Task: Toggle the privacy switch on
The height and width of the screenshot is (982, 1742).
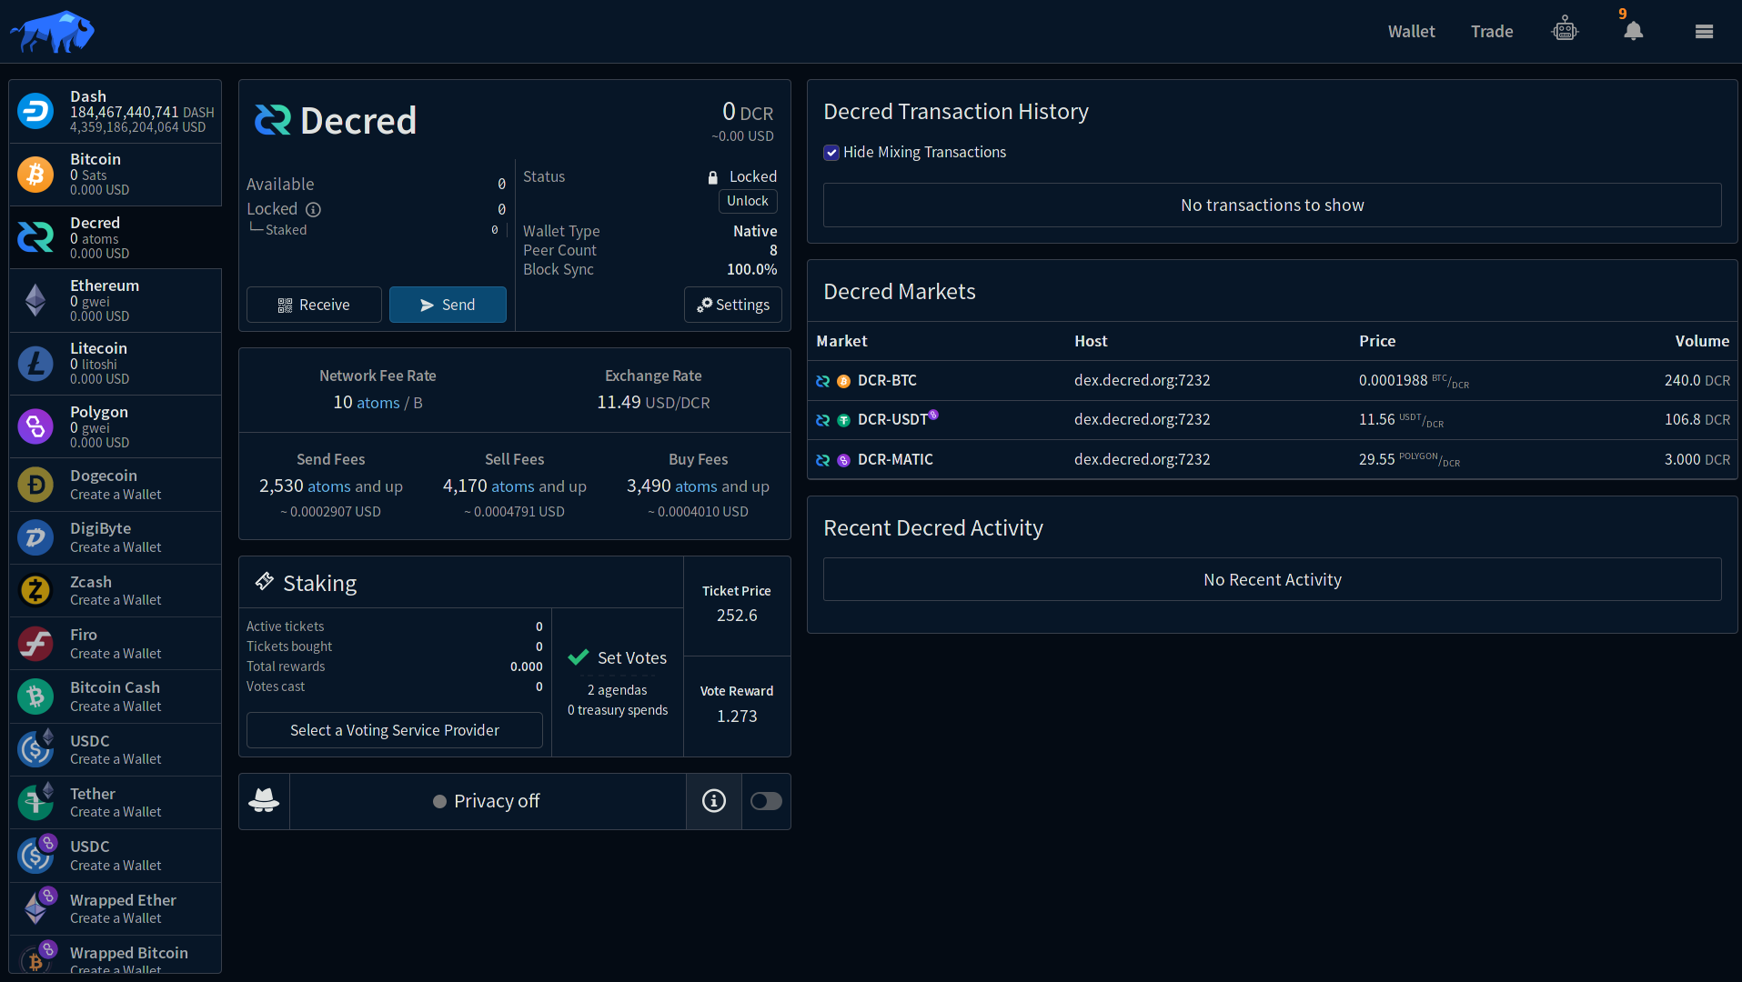Action: [x=766, y=801]
